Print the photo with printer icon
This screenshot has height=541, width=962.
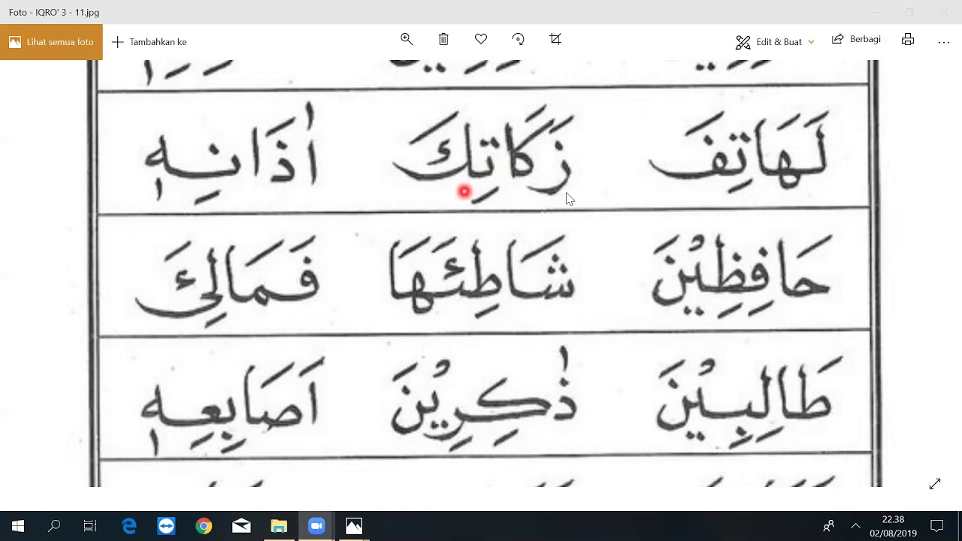coord(908,39)
